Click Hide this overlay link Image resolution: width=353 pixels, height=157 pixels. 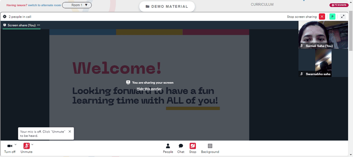tap(149, 89)
